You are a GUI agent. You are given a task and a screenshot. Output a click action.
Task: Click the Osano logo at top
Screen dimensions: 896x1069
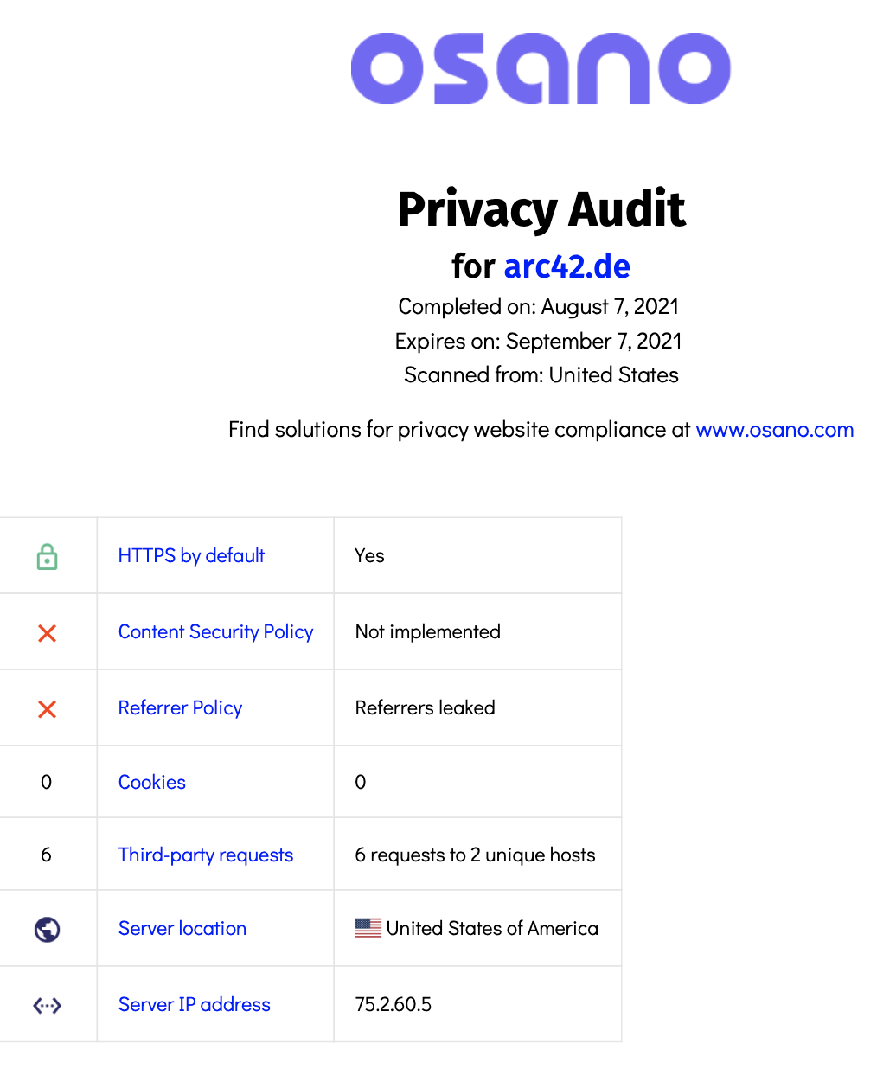[x=541, y=69]
